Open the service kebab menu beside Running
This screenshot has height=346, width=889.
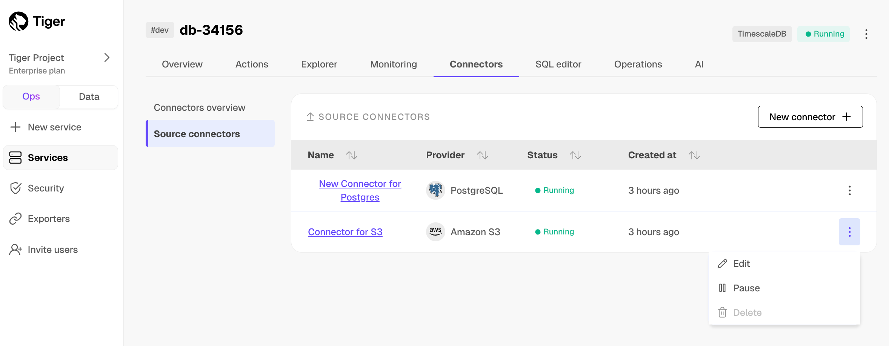pos(866,34)
